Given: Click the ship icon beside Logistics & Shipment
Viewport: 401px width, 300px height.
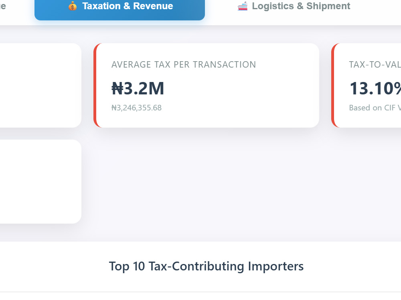Looking at the screenshot, I should [x=243, y=6].
